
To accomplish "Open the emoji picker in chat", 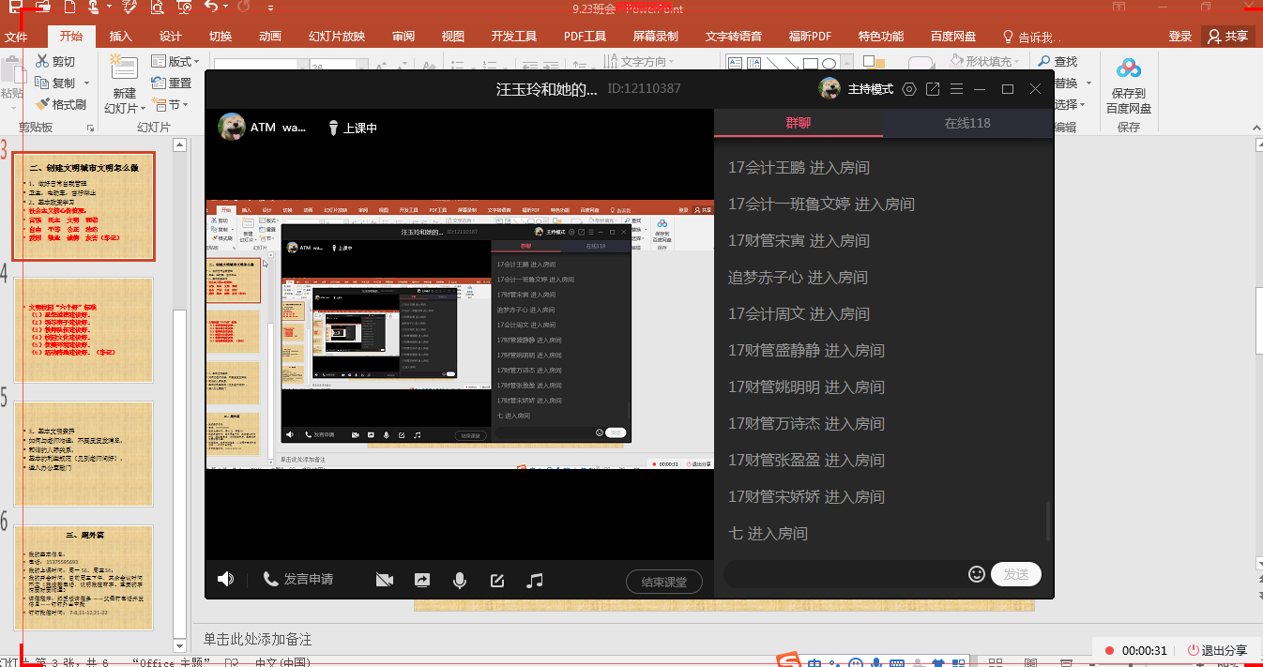I will pyautogui.click(x=976, y=573).
